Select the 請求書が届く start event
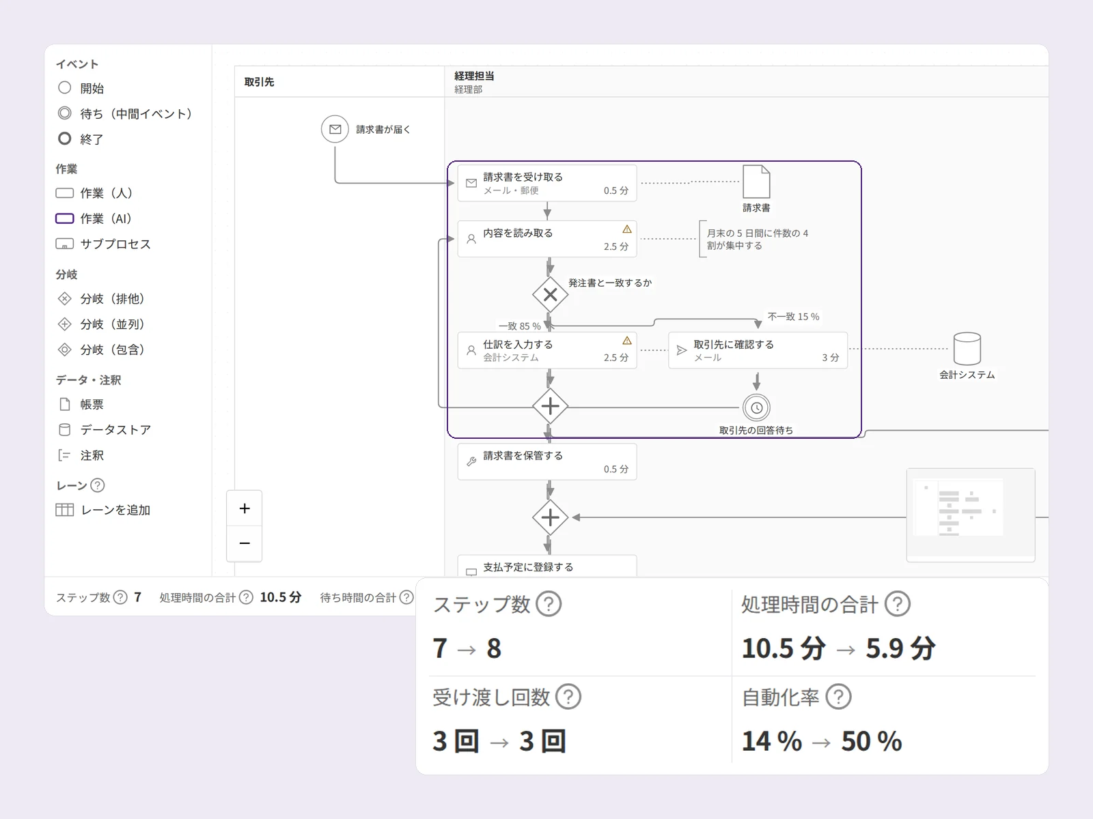Viewport: 1093px width, 819px height. click(x=335, y=129)
